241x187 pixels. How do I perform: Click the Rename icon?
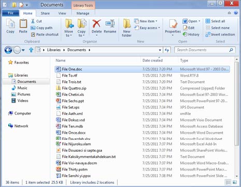click(x=110, y=24)
